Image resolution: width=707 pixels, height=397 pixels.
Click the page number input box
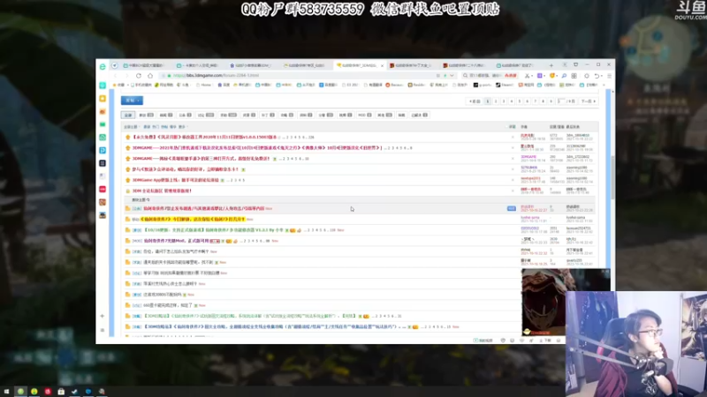click(x=561, y=101)
